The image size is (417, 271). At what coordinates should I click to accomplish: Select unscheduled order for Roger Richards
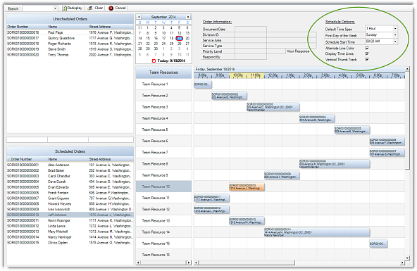click(x=70, y=44)
